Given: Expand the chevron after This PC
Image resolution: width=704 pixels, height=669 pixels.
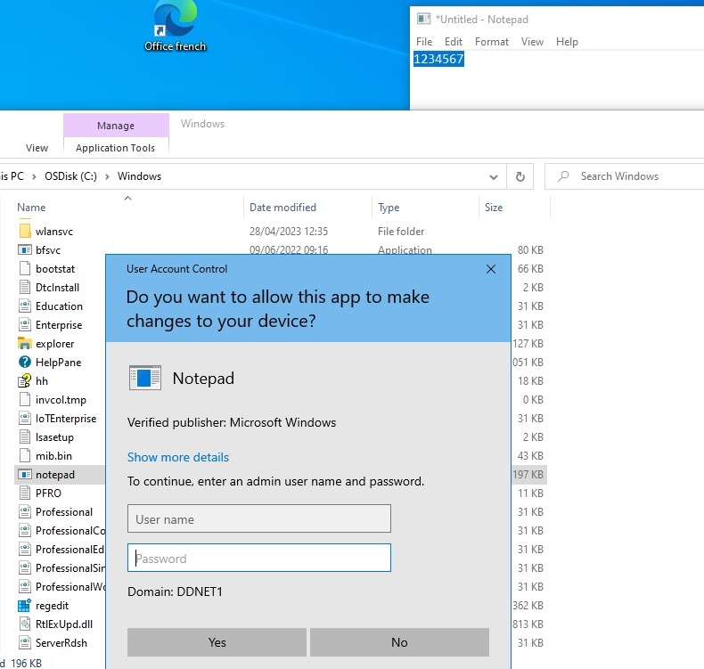Looking at the screenshot, I should [34, 176].
